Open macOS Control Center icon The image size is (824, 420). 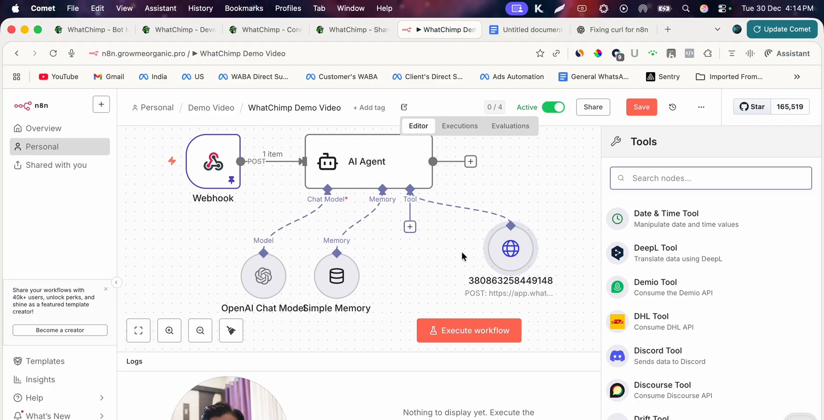[x=722, y=8]
